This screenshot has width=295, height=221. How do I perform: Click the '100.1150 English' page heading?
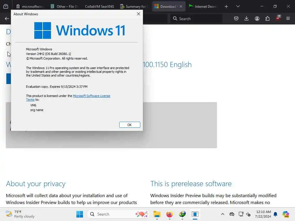point(167,65)
